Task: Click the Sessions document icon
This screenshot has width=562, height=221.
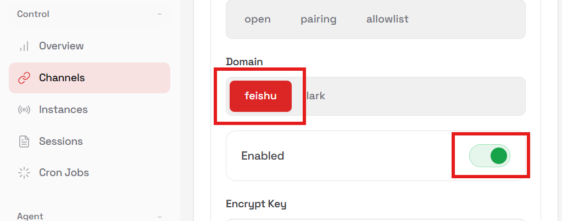Action: pyautogui.click(x=24, y=141)
